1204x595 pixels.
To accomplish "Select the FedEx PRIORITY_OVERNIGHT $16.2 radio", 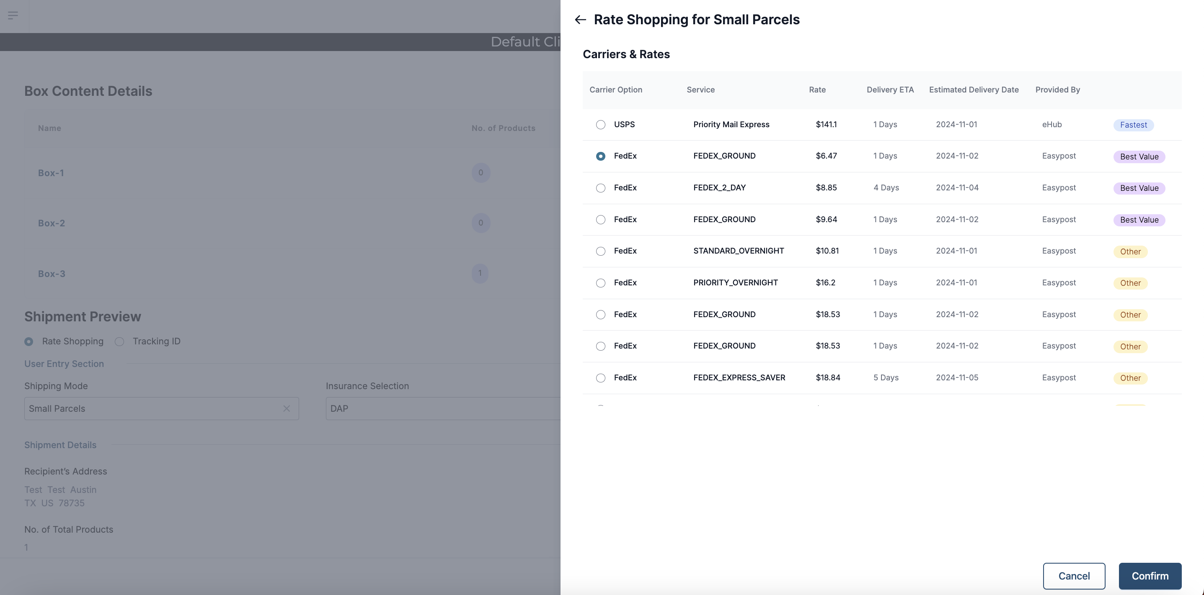I will 601,283.
